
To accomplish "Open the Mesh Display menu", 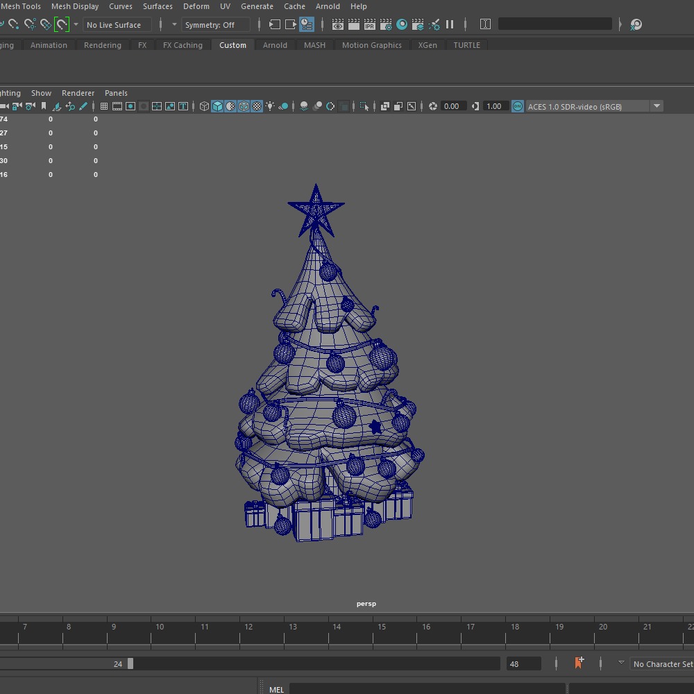I will click(75, 6).
